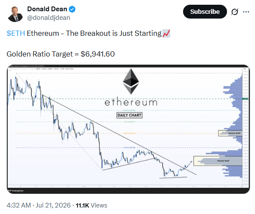Open the @donaldjdean handle link
Image resolution: width=255 pixels, height=214 pixels.
point(49,18)
